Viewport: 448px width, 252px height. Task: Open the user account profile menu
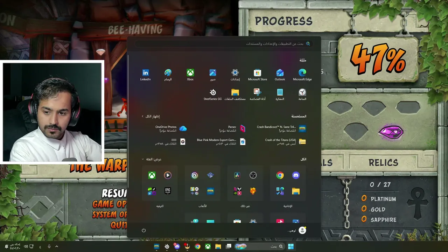click(x=297, y=230)
